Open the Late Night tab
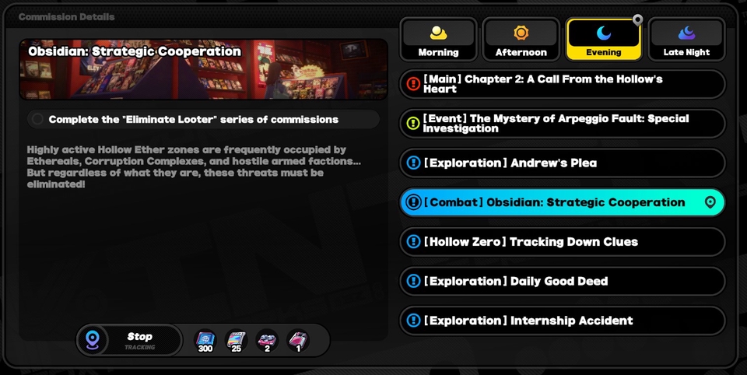The image size is (747, 375). pos(686,40)
